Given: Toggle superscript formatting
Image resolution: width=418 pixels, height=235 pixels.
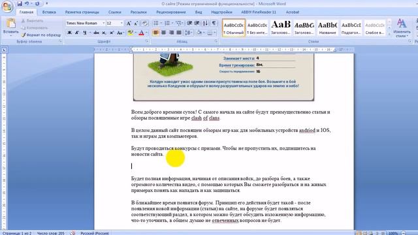Looking at the screenshot, I should pyautogui.click(x=112, y=33).
